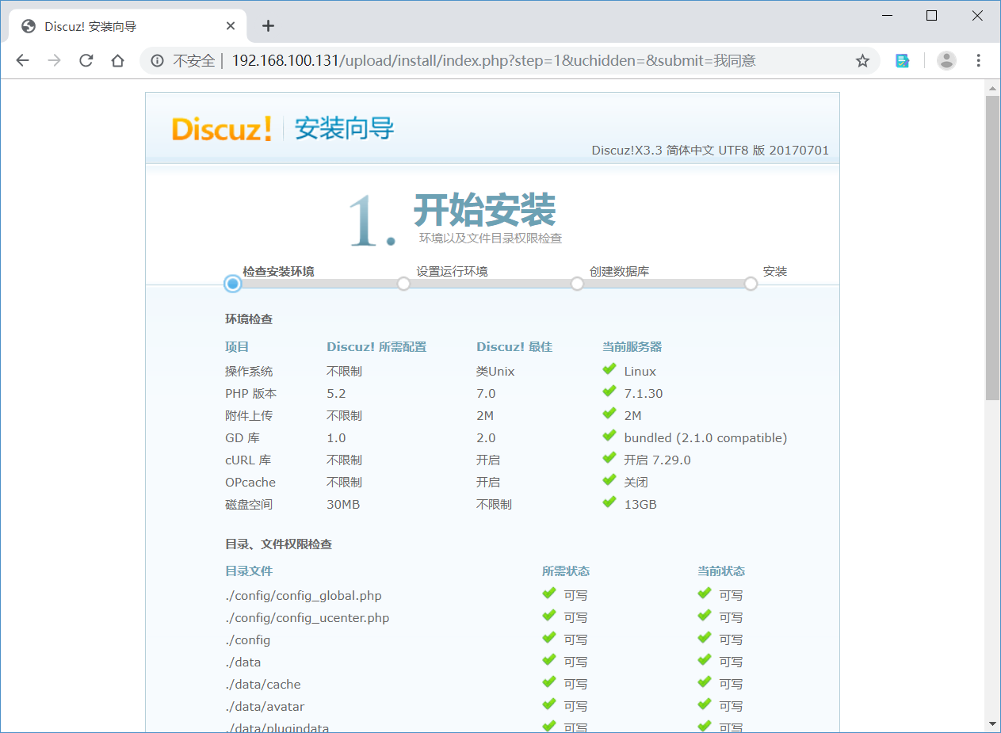This screenshot has width=1001, height=733.
Task: Click the 创建数据库 step circle
Action: tap(577, 283)
